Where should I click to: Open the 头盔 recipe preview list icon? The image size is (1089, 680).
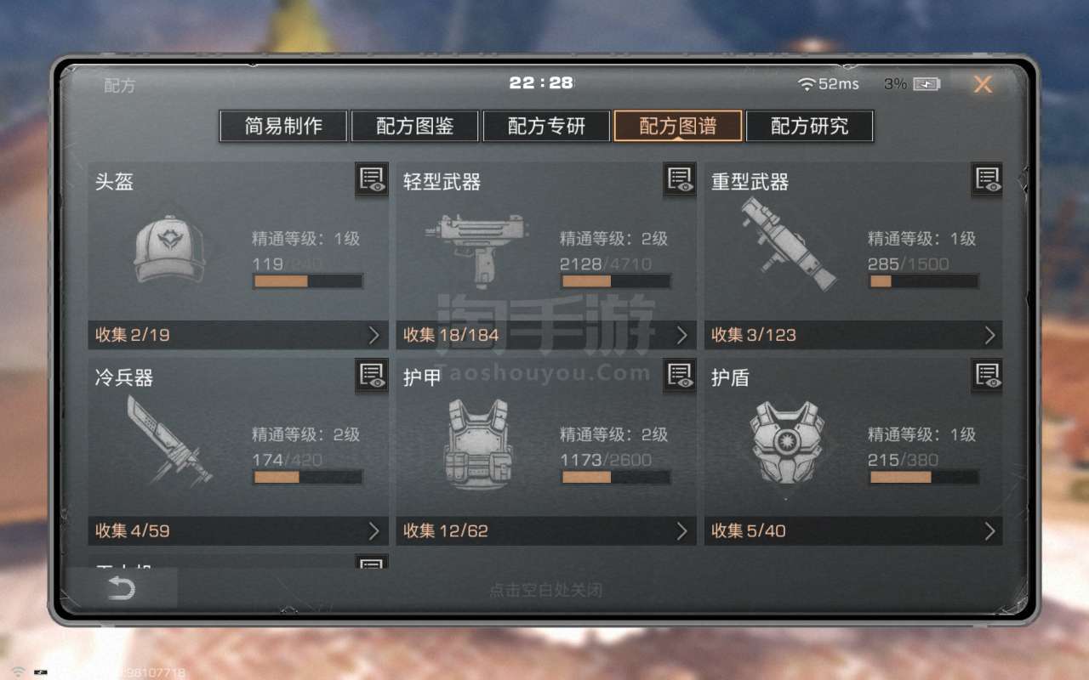click(x=372, y=179)
